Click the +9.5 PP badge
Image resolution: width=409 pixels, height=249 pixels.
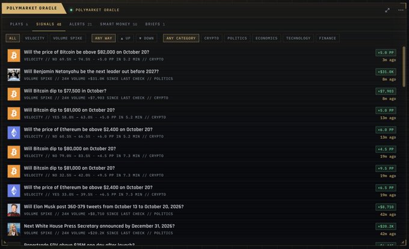386,168
